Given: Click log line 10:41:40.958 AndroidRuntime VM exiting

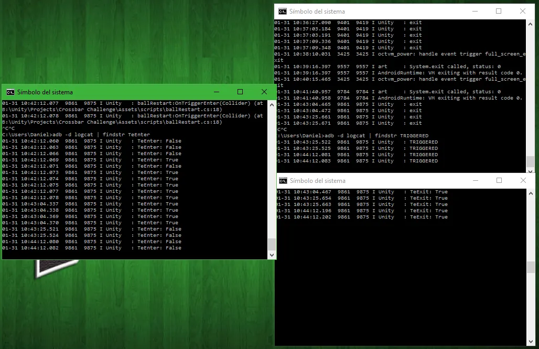Looking at the screenshot, I should tap(400, 98).
